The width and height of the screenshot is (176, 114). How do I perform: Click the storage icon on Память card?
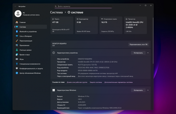(53, 19)
